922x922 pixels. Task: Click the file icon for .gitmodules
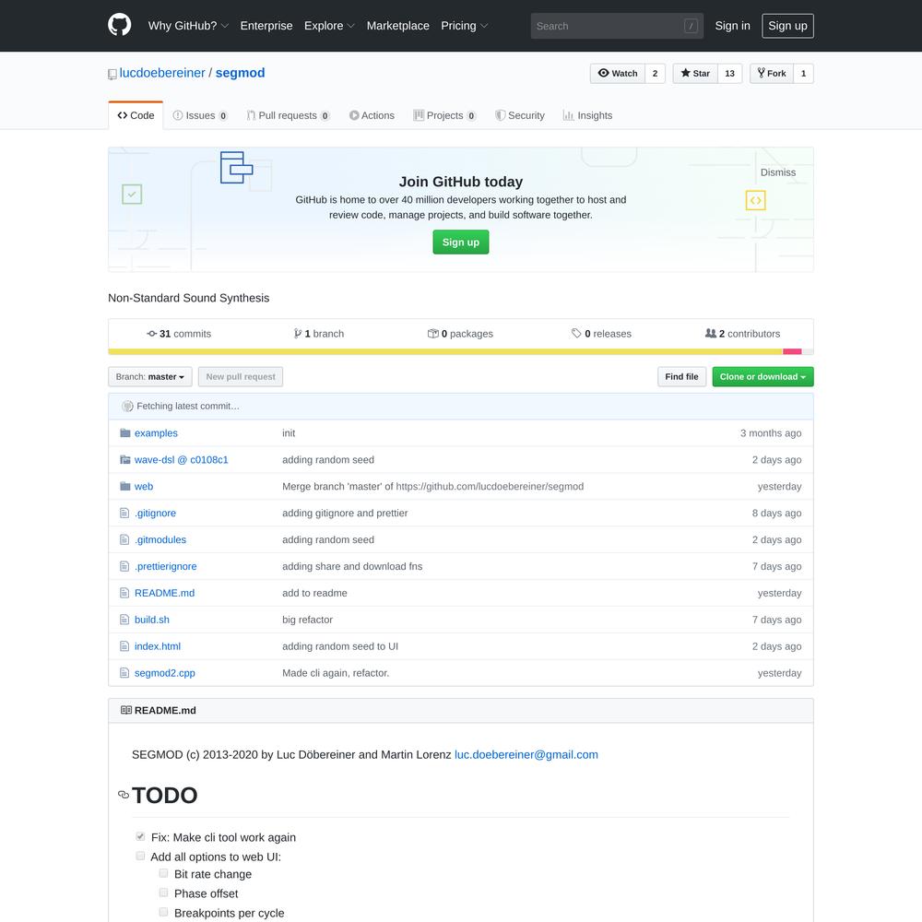(x=124, y=539)
